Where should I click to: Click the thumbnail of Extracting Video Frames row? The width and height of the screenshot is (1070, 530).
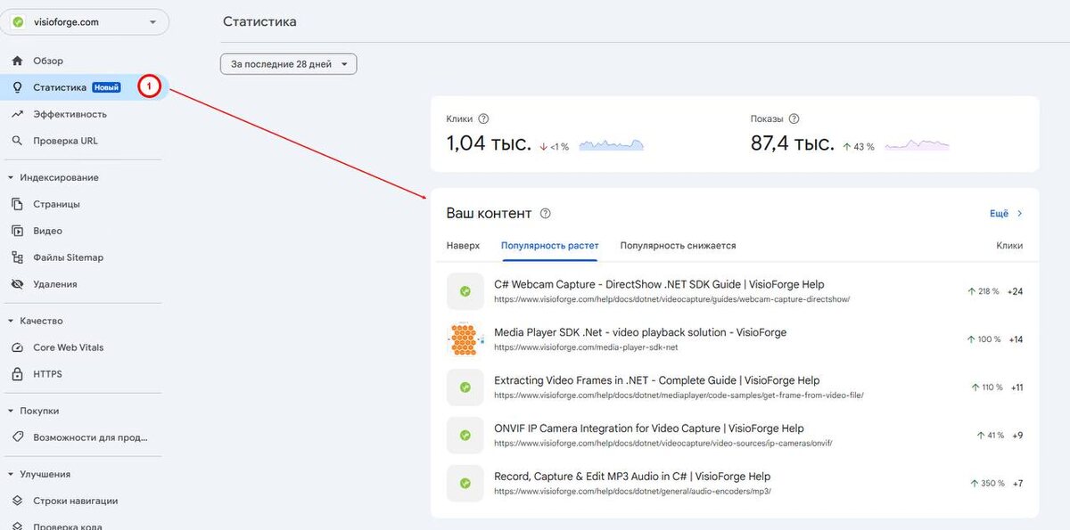465,387
